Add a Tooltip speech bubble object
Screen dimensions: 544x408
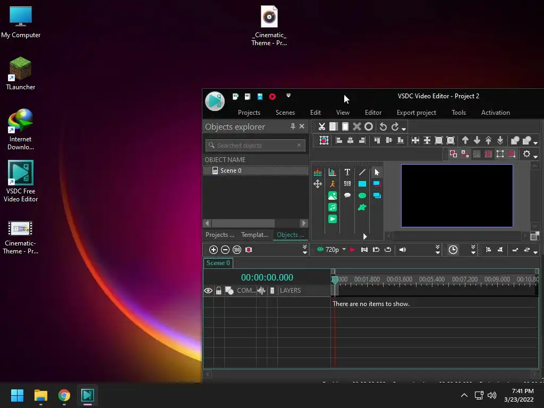tap(347, 195)
